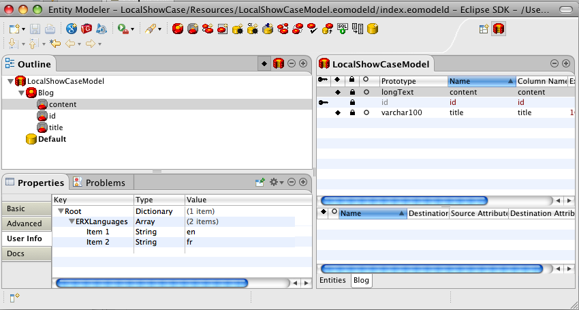This screenshot has width=579, height=310.
Task: Toggle allows-null circle for title row
Action: pyautogui.click(x=366, y=112)
